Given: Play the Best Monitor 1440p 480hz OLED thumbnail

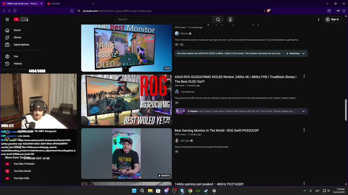Looking at the screenshot, I should point(126,48).
